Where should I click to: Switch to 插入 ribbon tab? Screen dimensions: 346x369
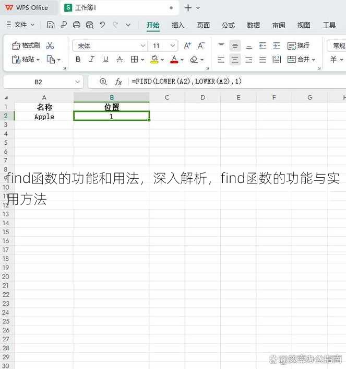pyautogui.click(x=178, y=25)
